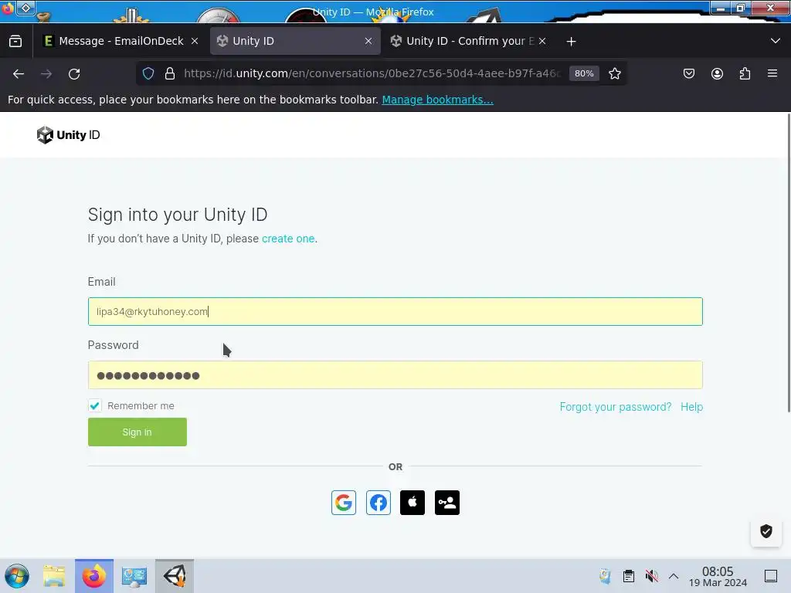791x593 pixels.
Task: Open tracking protection shield in address bar
Action: (x=148, y=73)
